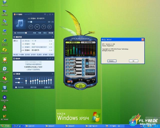This screenshot has width=160, height=128.
Task: Skip to next track in TTPlayer
Action: point(44,27)
